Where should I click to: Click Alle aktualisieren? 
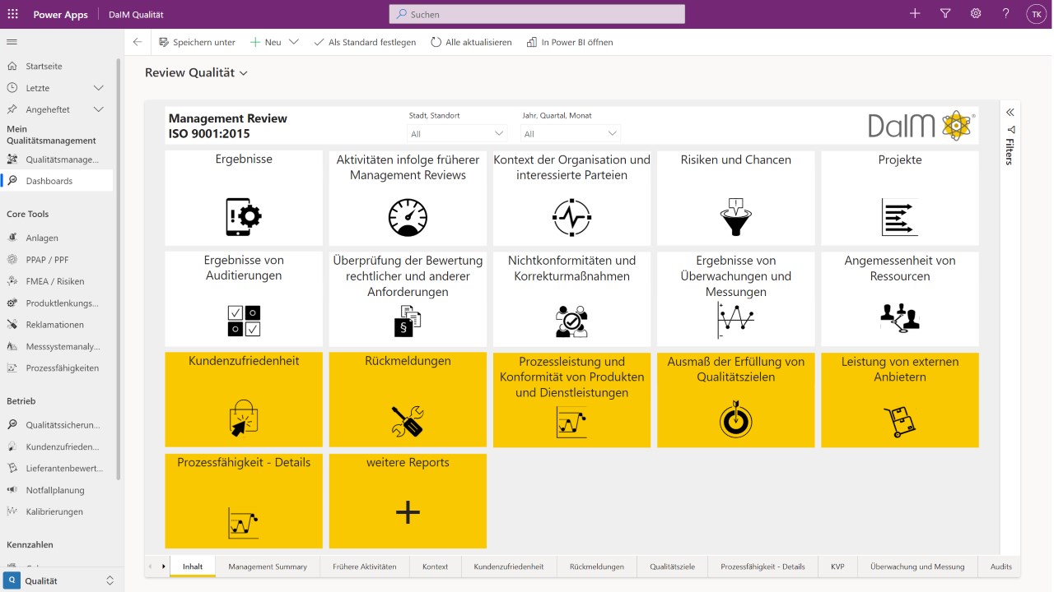(x=470, y=42)
